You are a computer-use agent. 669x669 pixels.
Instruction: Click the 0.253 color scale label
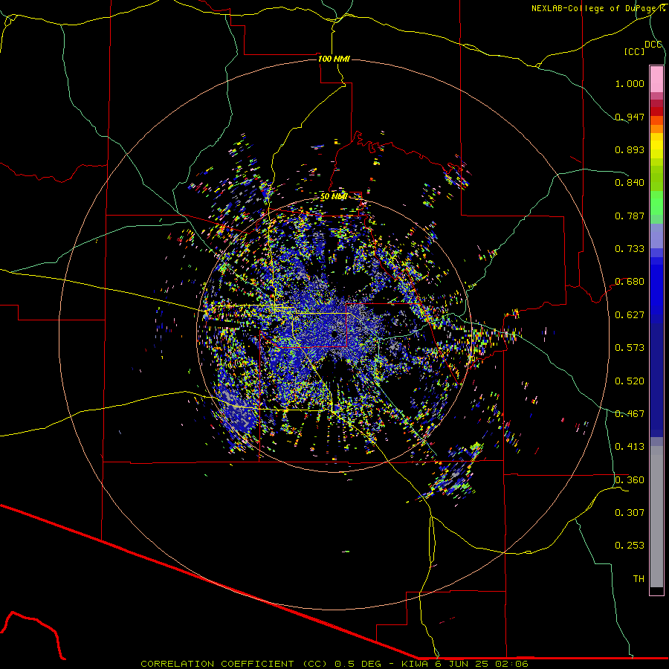tap(630, 546)
